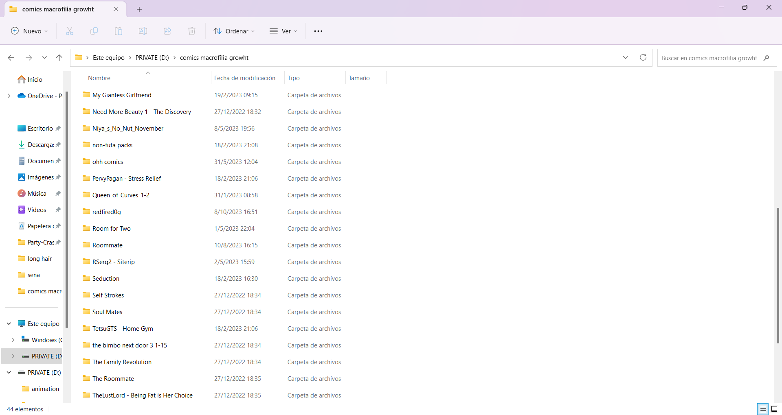Click PRIVATE (D:) in the address breadcrumb
The image size is (782, 415).
(x=152, y=58)
